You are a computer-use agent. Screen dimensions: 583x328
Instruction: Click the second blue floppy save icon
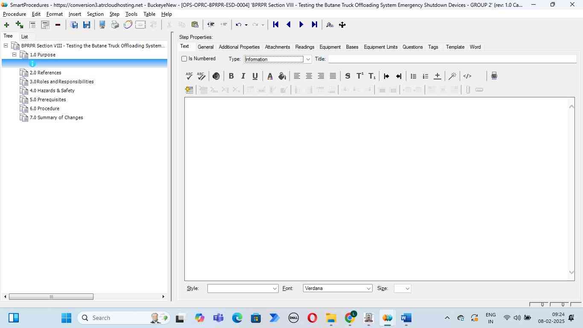[87, 25]
